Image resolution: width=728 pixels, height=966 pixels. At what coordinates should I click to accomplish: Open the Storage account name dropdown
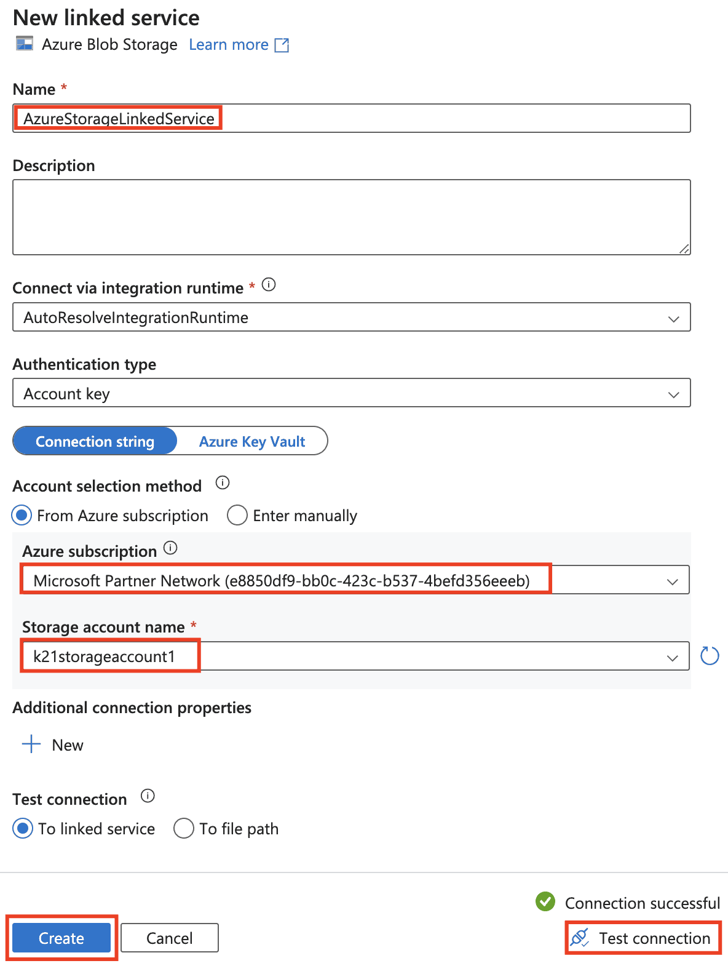[x=672, y=657]
